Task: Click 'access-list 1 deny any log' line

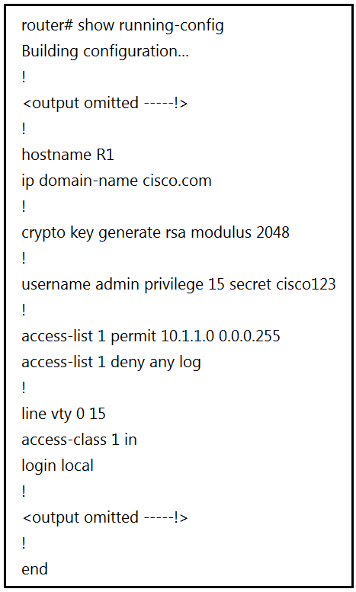Action: coord(111,362)
